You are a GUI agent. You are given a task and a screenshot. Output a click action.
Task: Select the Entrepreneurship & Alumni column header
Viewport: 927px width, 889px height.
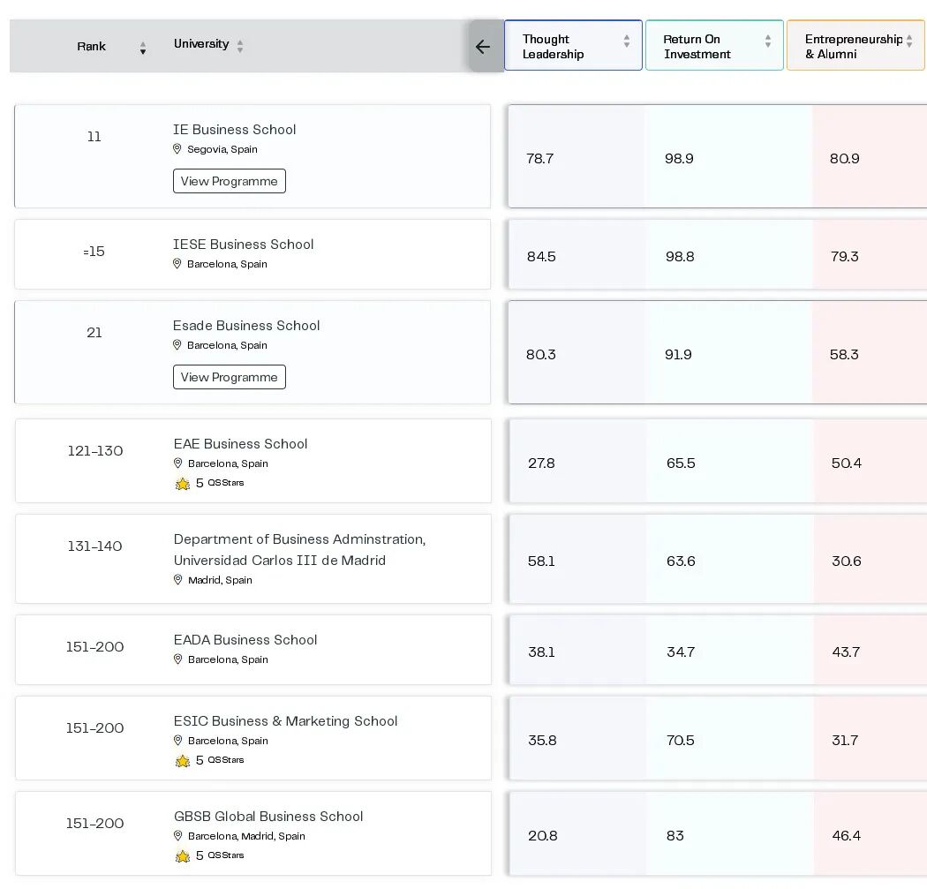855,46
